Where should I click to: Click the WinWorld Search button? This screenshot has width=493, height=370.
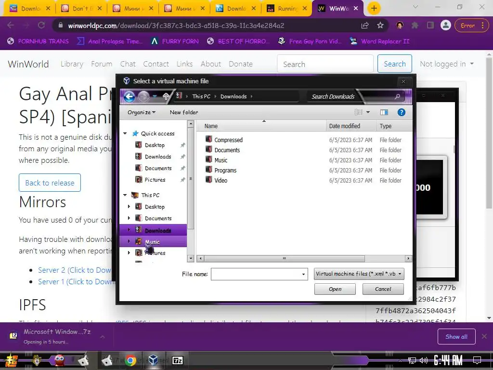point(395,64)
